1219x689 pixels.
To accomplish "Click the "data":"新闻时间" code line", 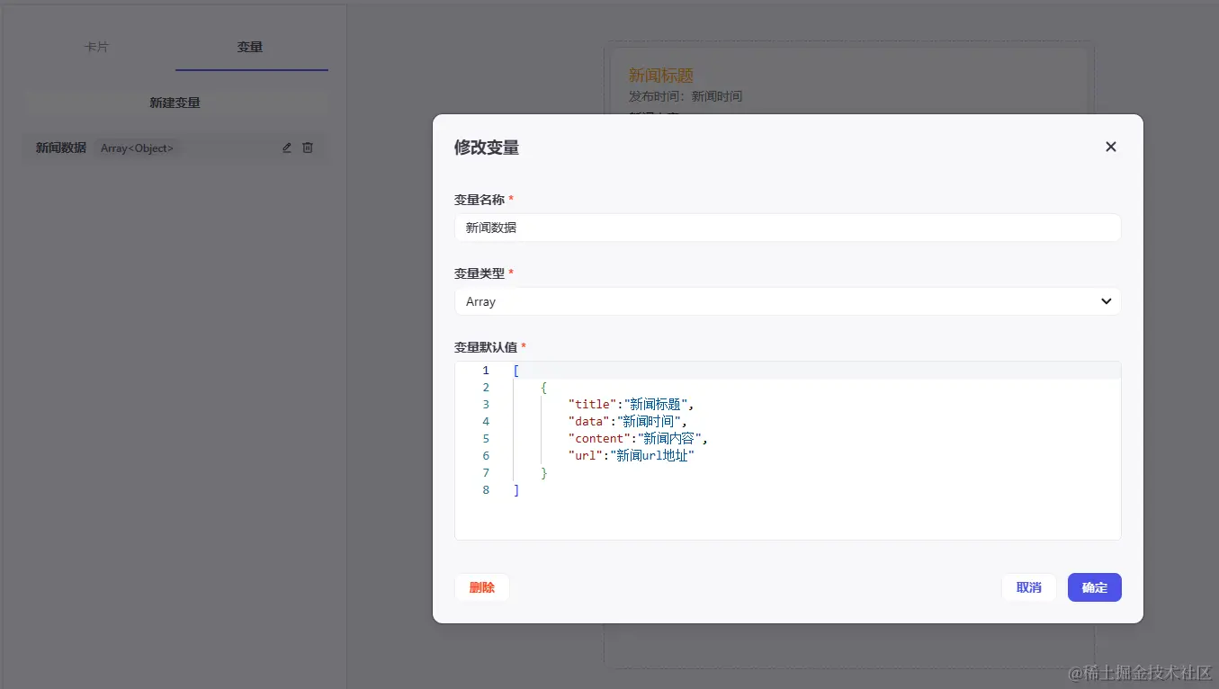I will 627,421.
